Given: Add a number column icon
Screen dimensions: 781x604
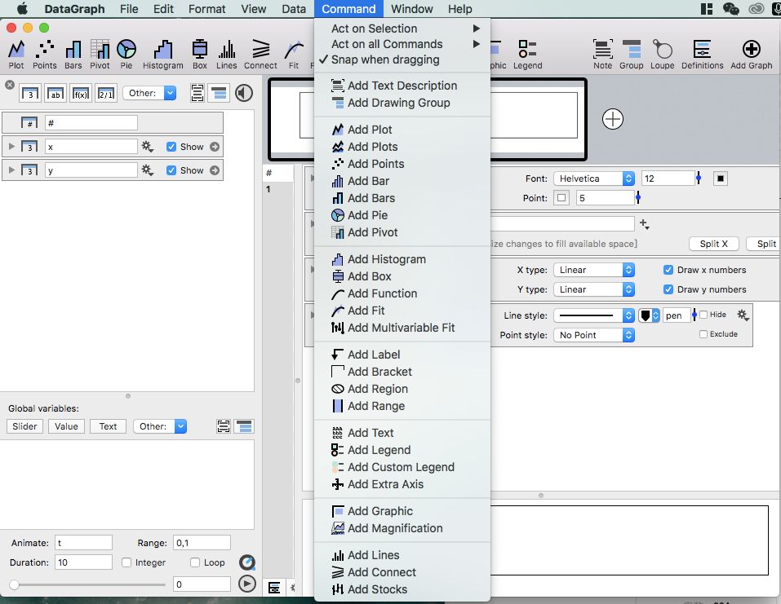Looking at the screenshot, I should (30, 93).
